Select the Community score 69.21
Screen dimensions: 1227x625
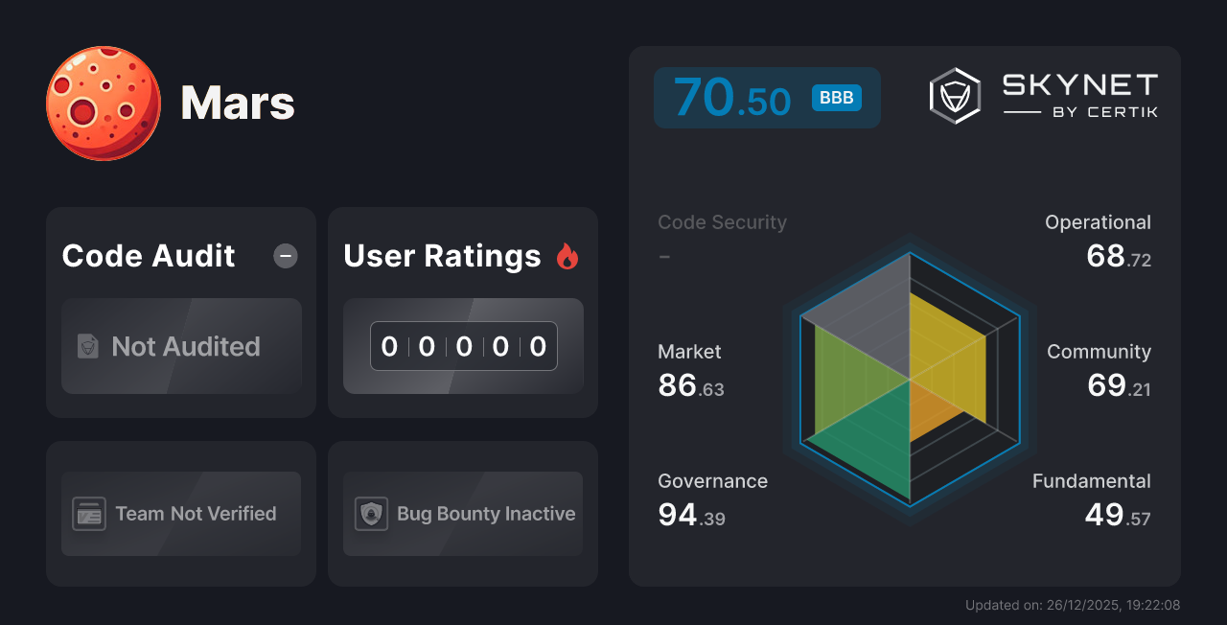point(1118,385)
